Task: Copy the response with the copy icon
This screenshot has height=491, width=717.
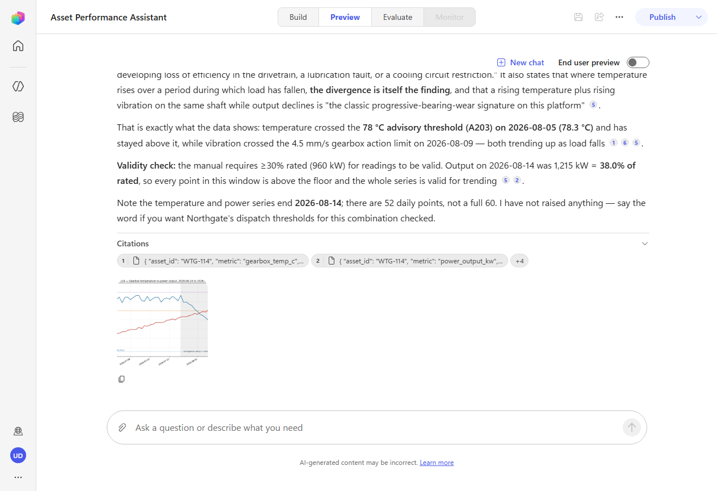Action: coord(121,379)
